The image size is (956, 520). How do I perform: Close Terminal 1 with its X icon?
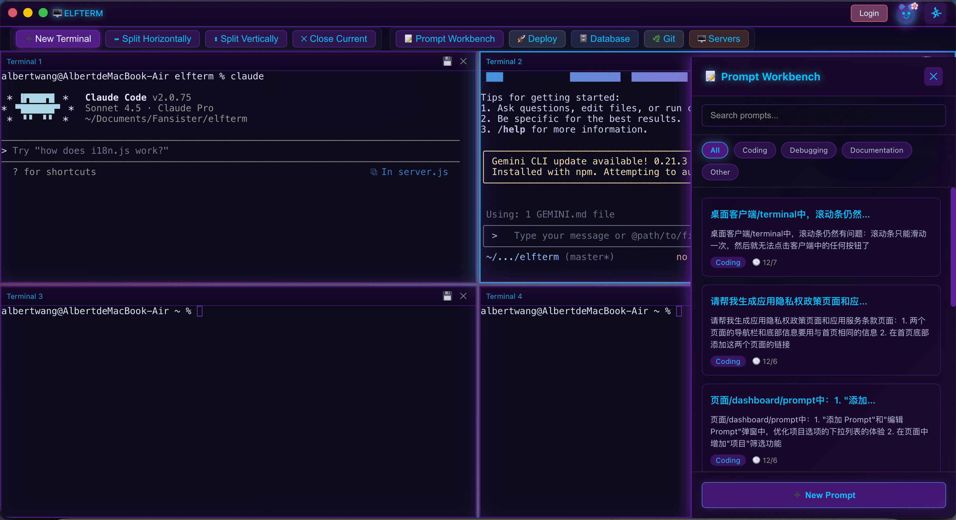[x=463, y=61]
